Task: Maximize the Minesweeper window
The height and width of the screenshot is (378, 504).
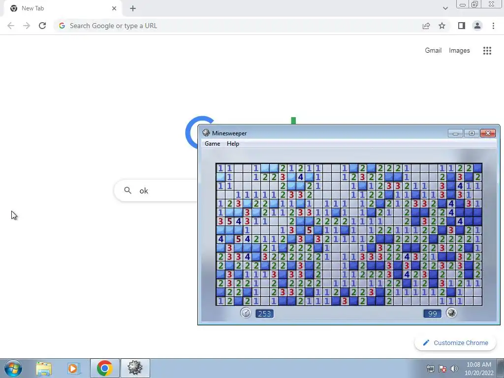Action: (472, 133)
